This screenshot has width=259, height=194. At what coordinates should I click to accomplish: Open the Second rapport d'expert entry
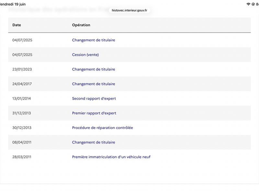tap(94, 99)
